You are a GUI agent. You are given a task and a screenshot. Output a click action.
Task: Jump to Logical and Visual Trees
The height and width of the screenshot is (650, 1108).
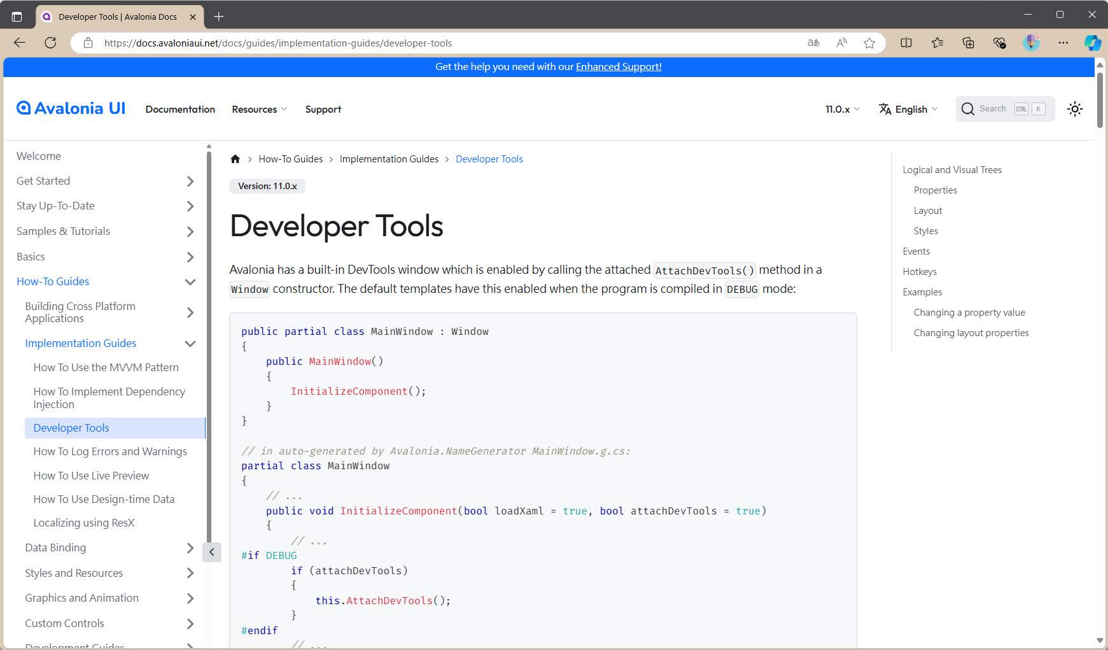(952, 170)
